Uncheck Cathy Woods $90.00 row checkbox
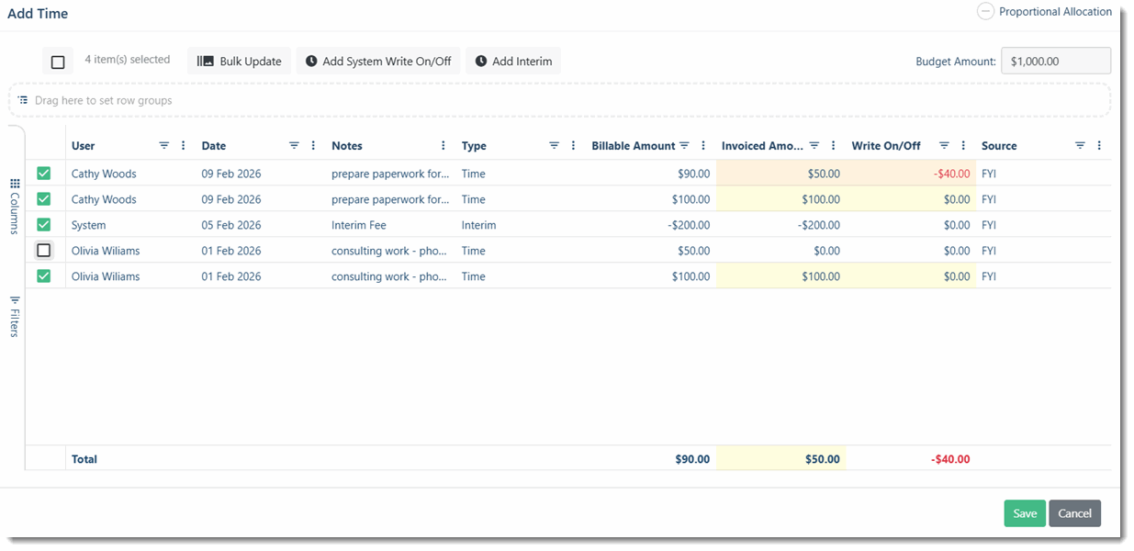Screen dimensions: 1134x551 (x=43, y=174)
